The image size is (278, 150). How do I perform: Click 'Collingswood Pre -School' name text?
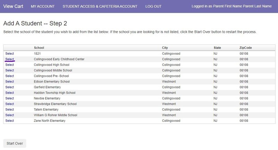(x=51, y=76)
